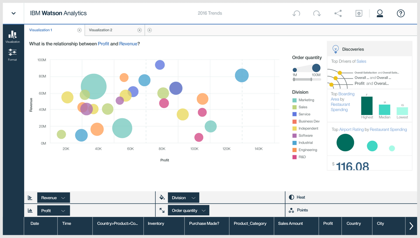This screenshot has width=420, height=238.
Task: Open the Airport Rating link
Action: point(351,130)
